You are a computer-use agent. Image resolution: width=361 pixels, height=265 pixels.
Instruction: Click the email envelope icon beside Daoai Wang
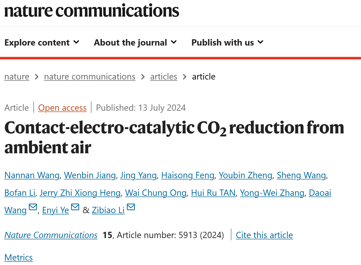click(33, 207)
